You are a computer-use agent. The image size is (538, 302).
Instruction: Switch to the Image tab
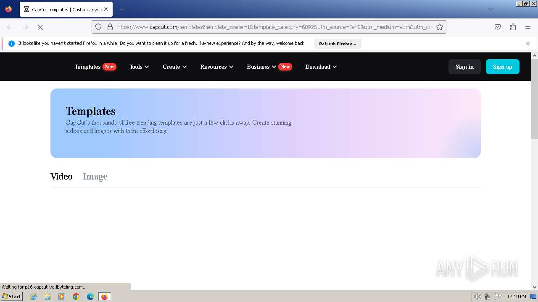tap(95, 177)
